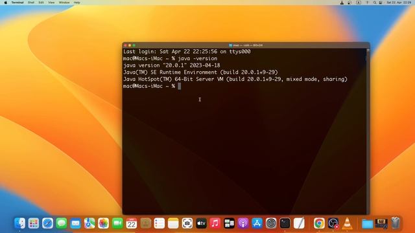Close the Terminal window
415x233 pixels.
pos(125,45)
